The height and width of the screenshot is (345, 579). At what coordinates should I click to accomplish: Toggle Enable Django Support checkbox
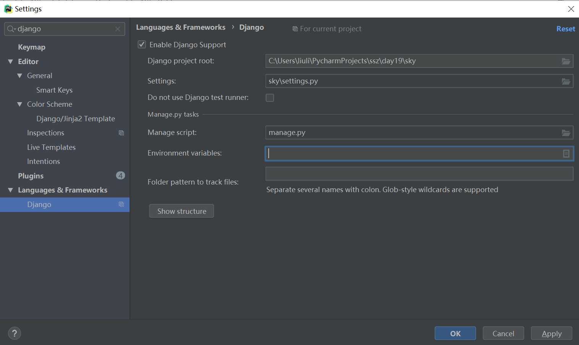(142, 45)
